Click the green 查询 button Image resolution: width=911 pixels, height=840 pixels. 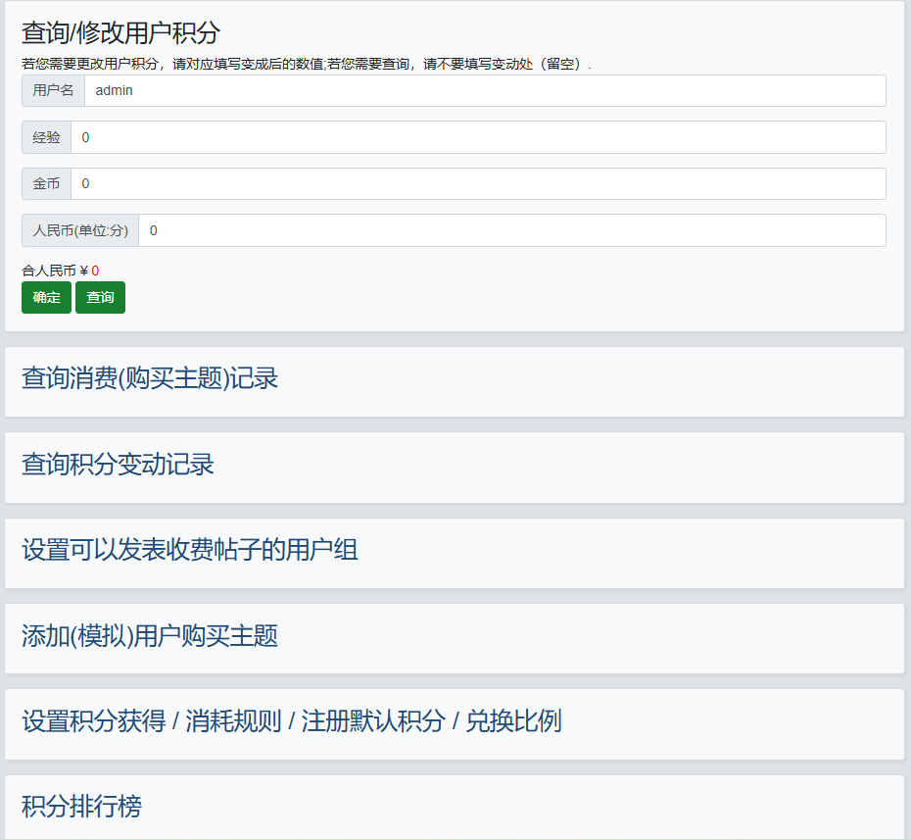[x=100, y=298]
